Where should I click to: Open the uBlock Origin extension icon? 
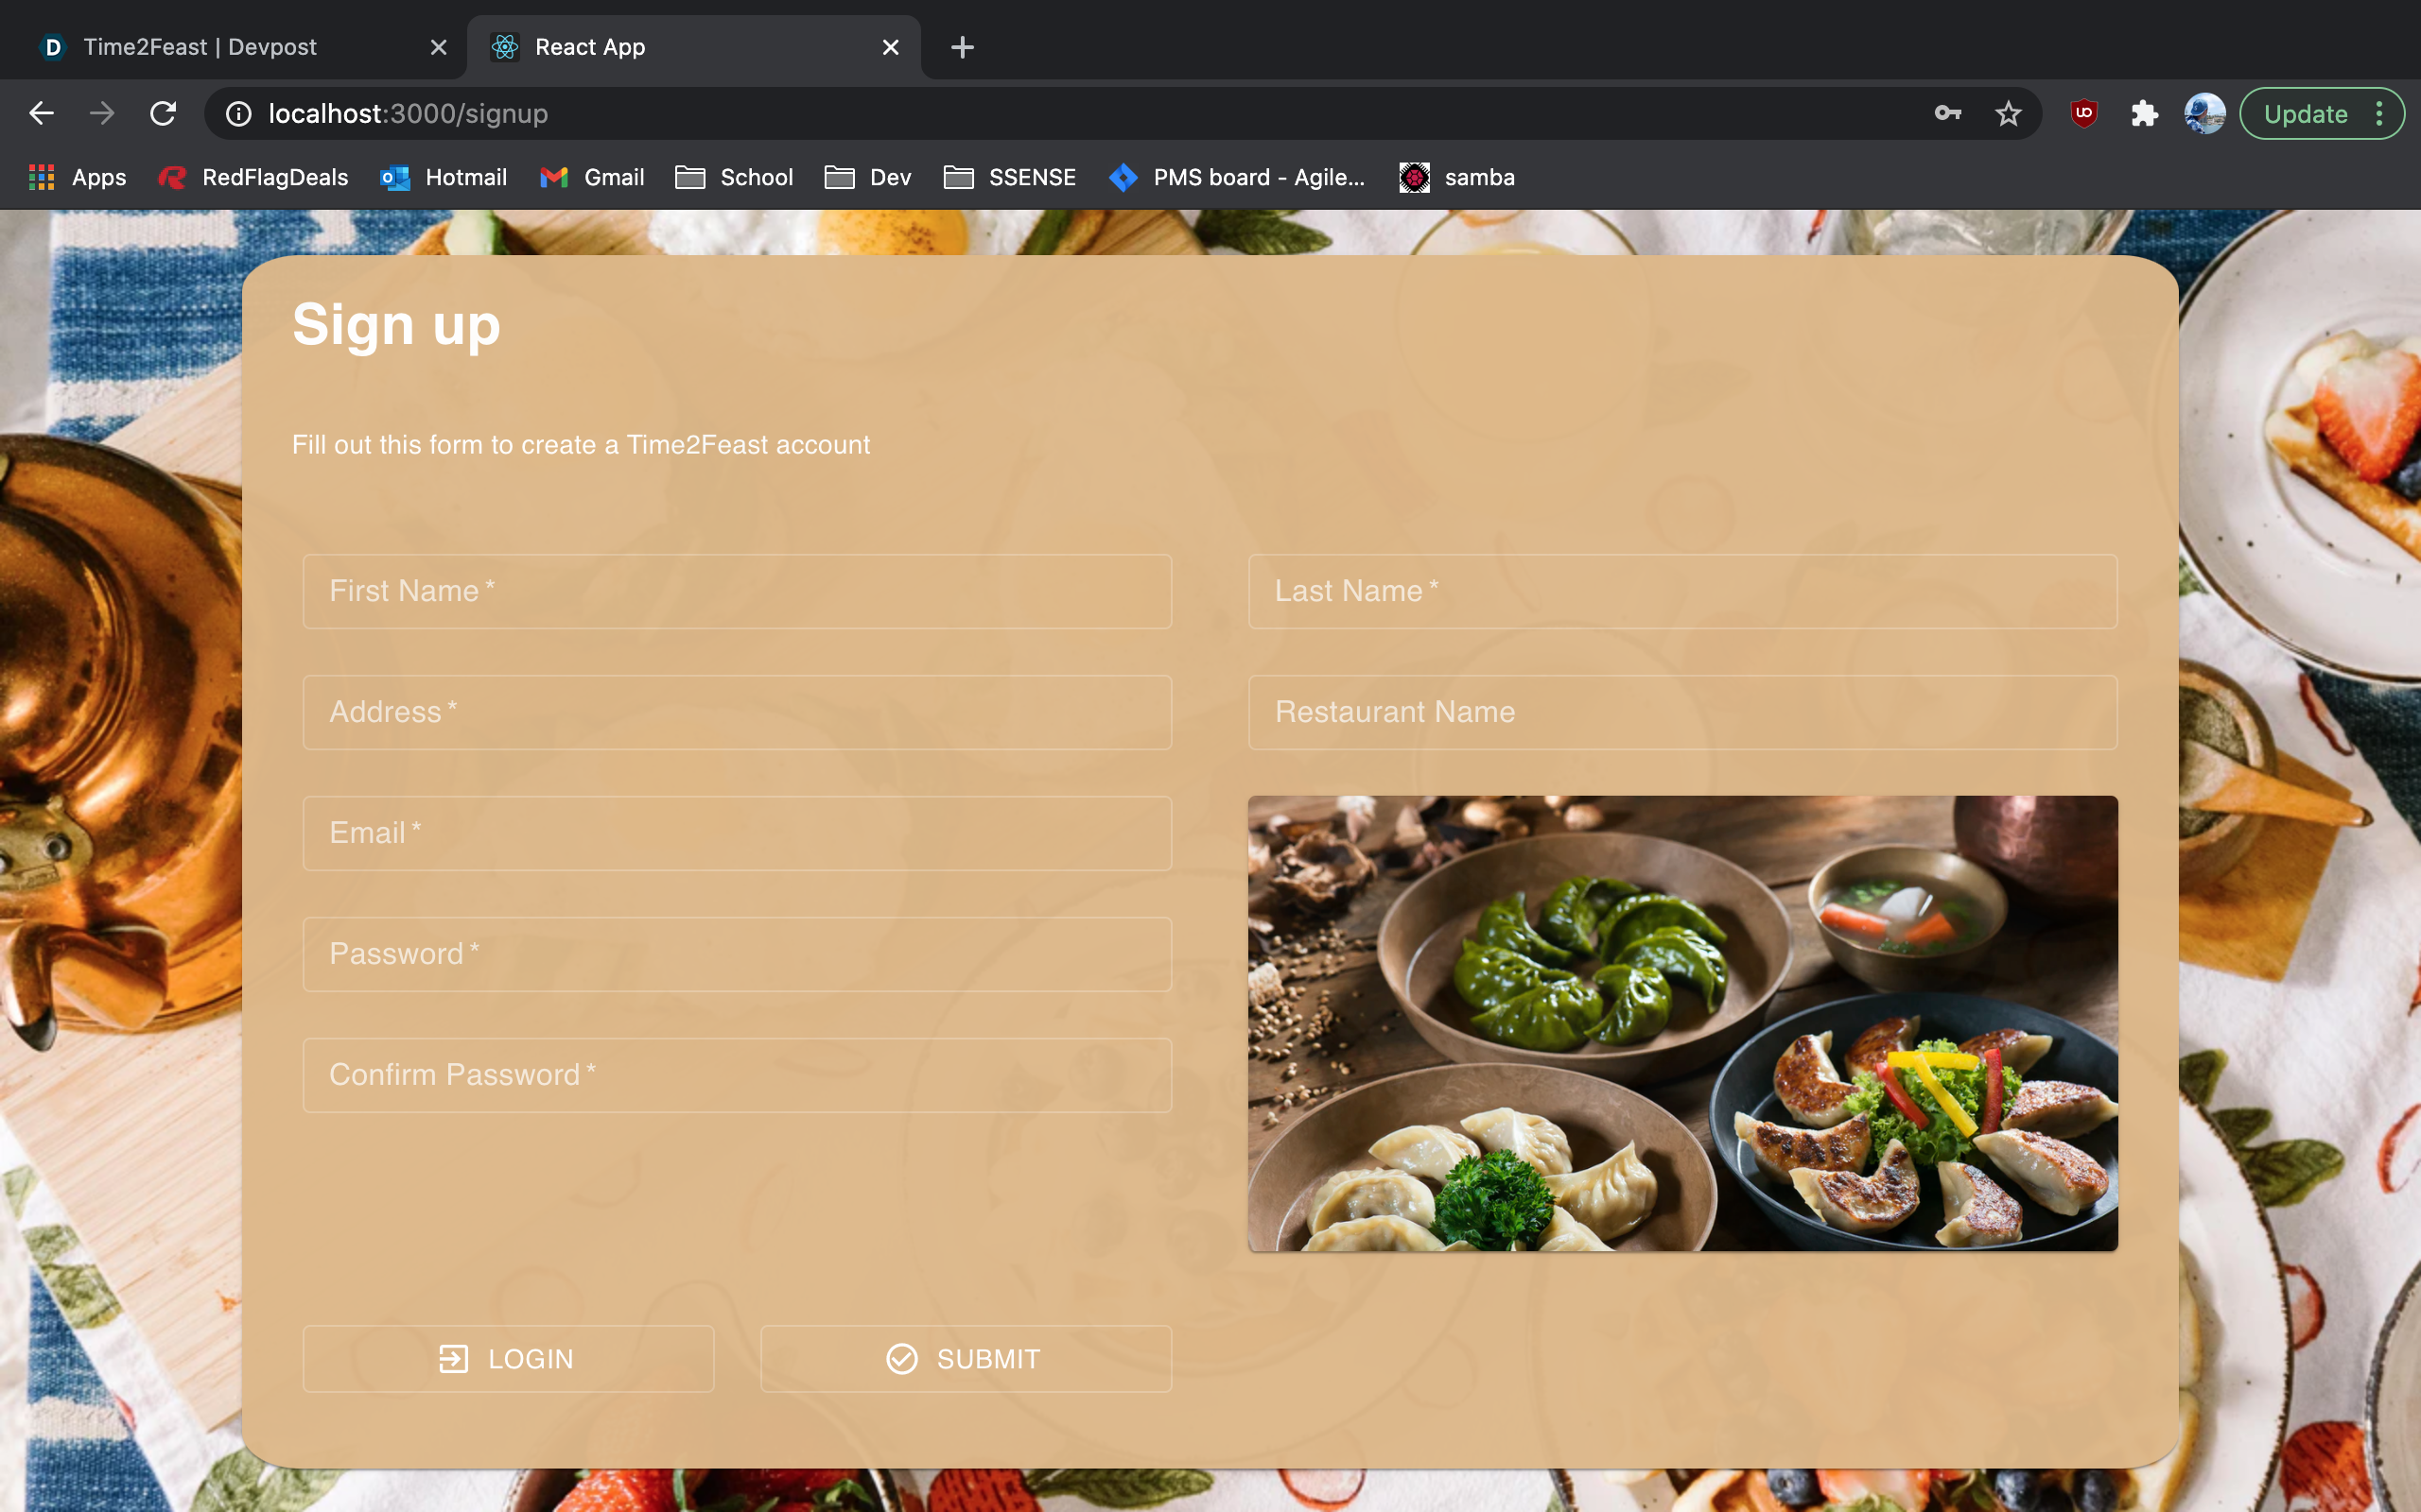[x=2084, y=113]
